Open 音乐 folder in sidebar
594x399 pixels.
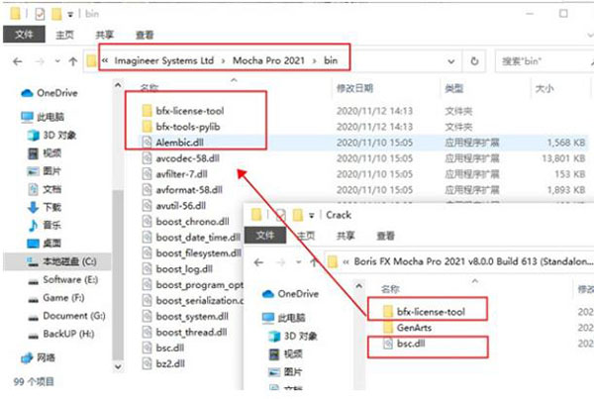[x=45, y=225]
